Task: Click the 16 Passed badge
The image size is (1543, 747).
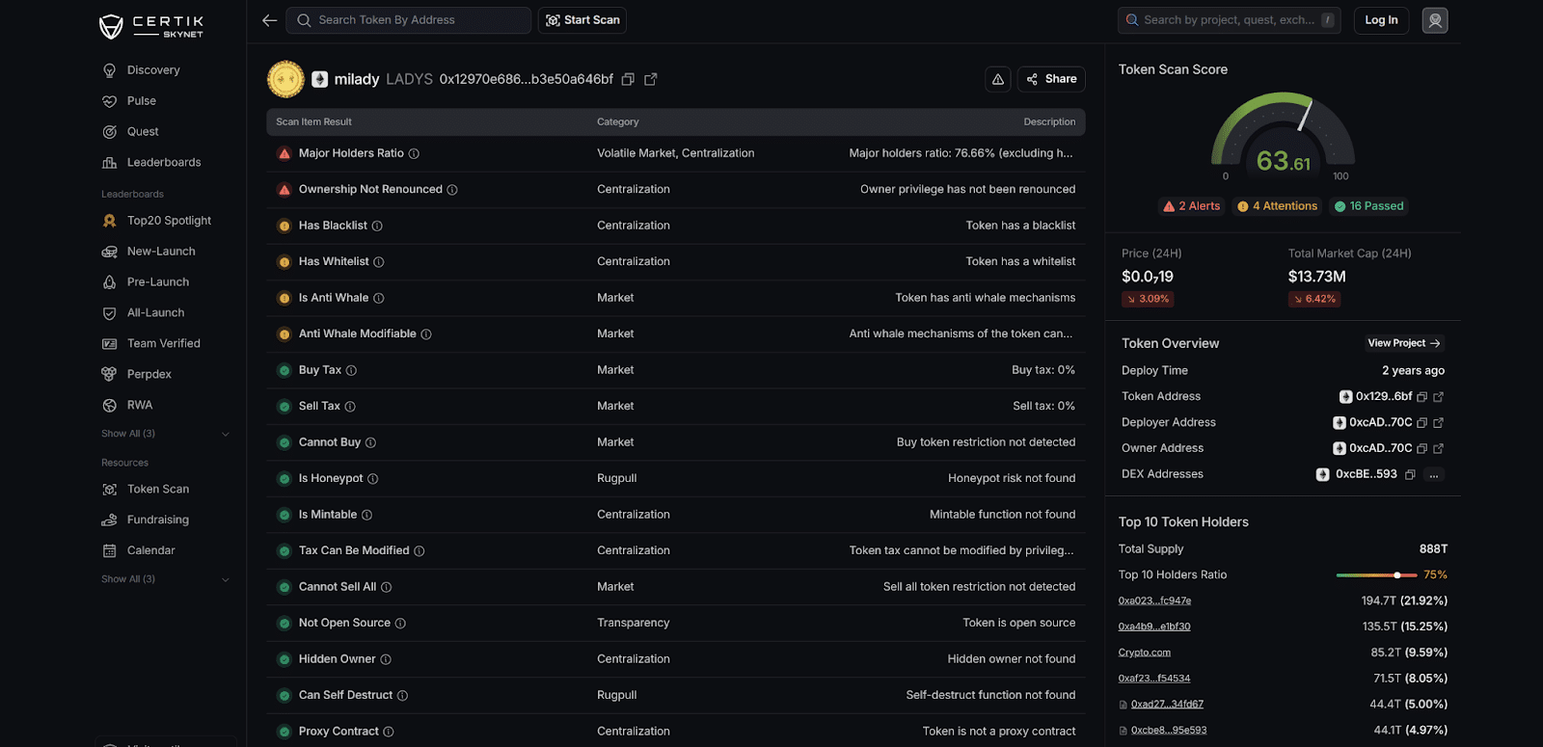Action: (x=1368, y=206)
